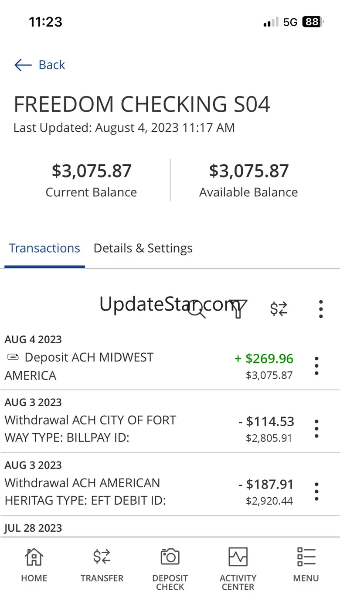Switch to Details & Settings tab

click(x=143, y=248)
